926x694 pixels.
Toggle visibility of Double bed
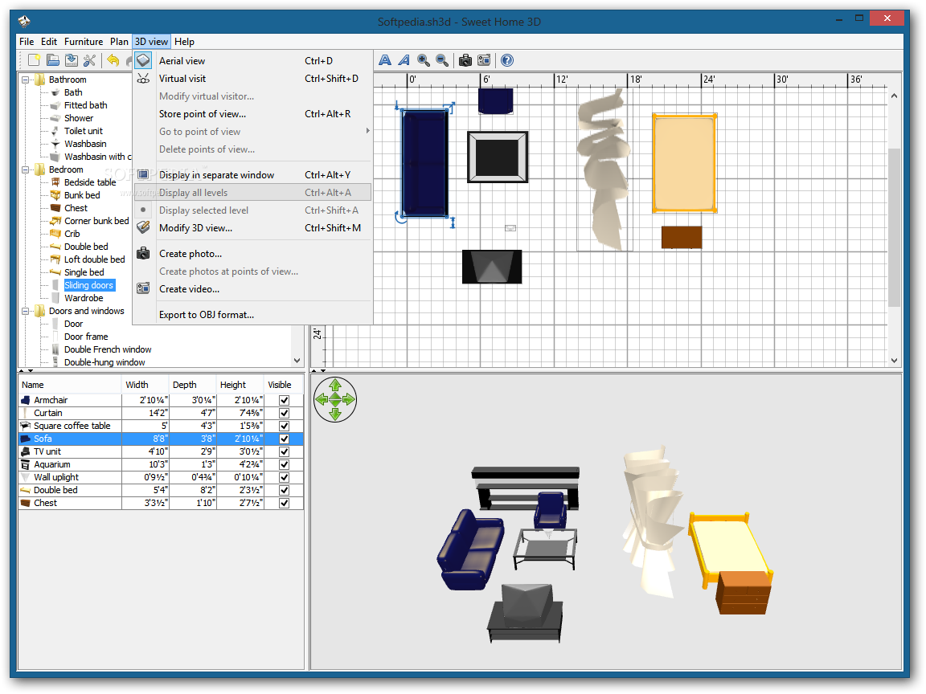tap(284, 491)
